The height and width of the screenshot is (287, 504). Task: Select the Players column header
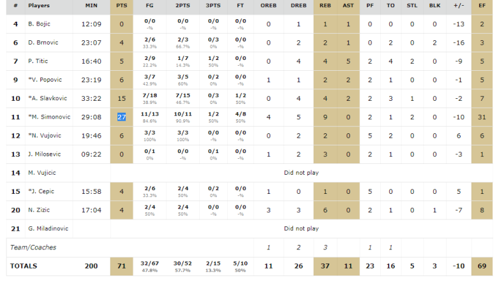pyautogui.click(x=40, y=5)
